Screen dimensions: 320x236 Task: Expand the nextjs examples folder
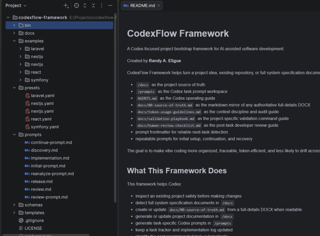(21, 64)
